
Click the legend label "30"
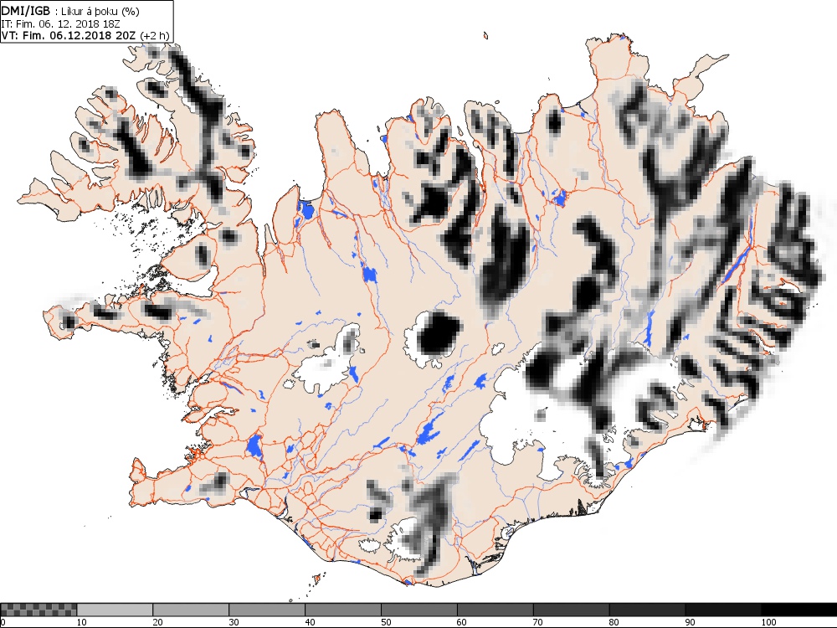click(x=234, y=622)
